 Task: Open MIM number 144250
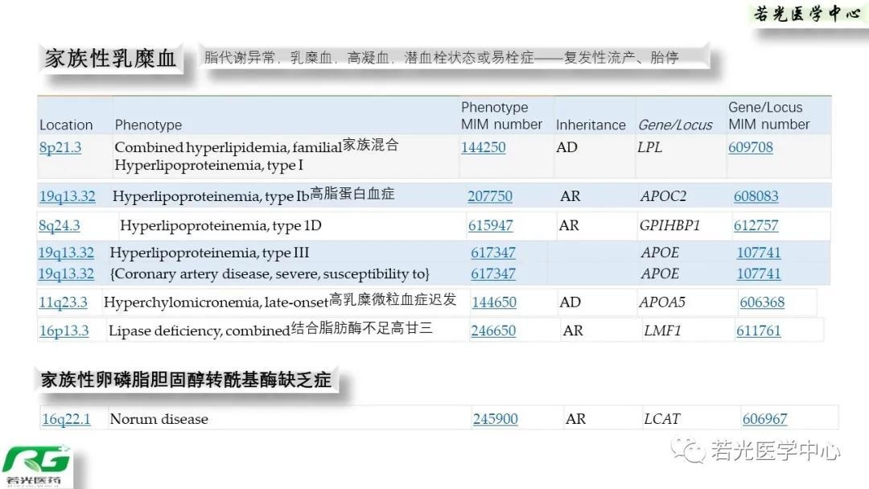[x=483, y=147]
